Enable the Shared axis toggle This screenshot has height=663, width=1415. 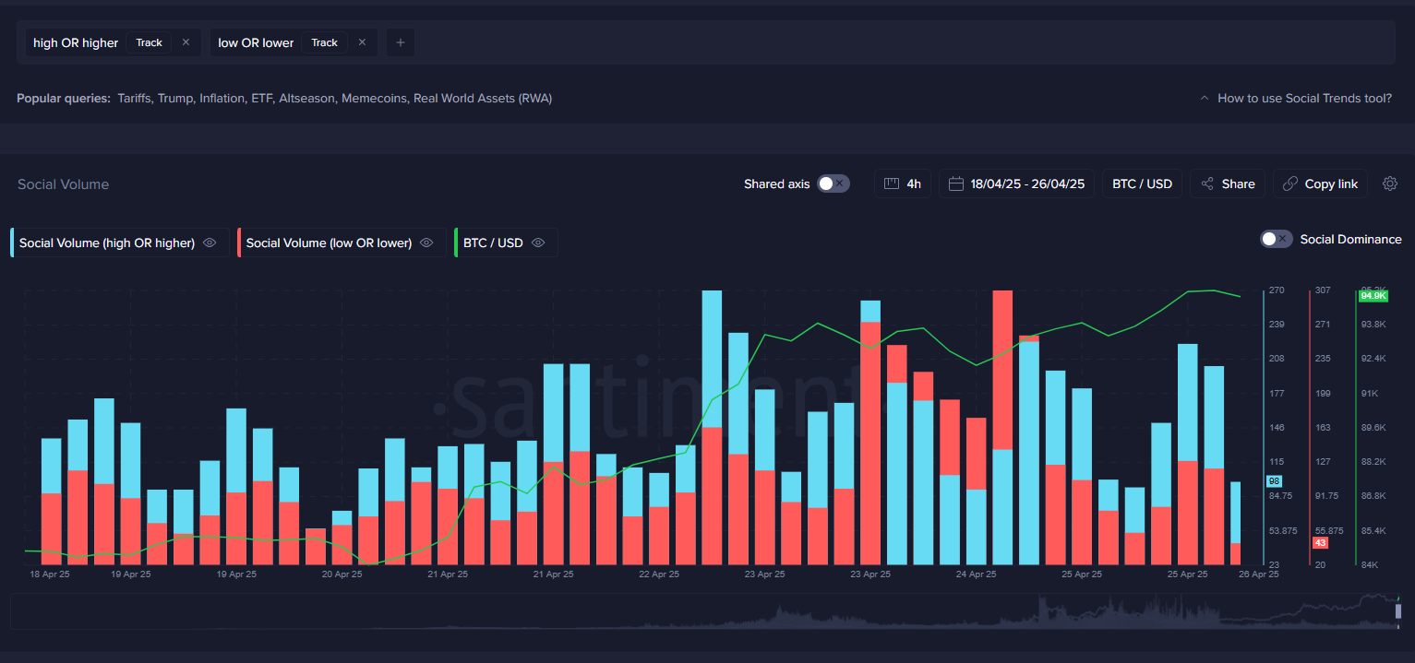(833, 184)
